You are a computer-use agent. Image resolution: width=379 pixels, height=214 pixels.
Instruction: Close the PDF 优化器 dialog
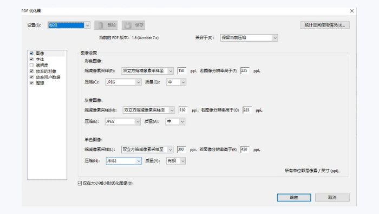(352, 11)
